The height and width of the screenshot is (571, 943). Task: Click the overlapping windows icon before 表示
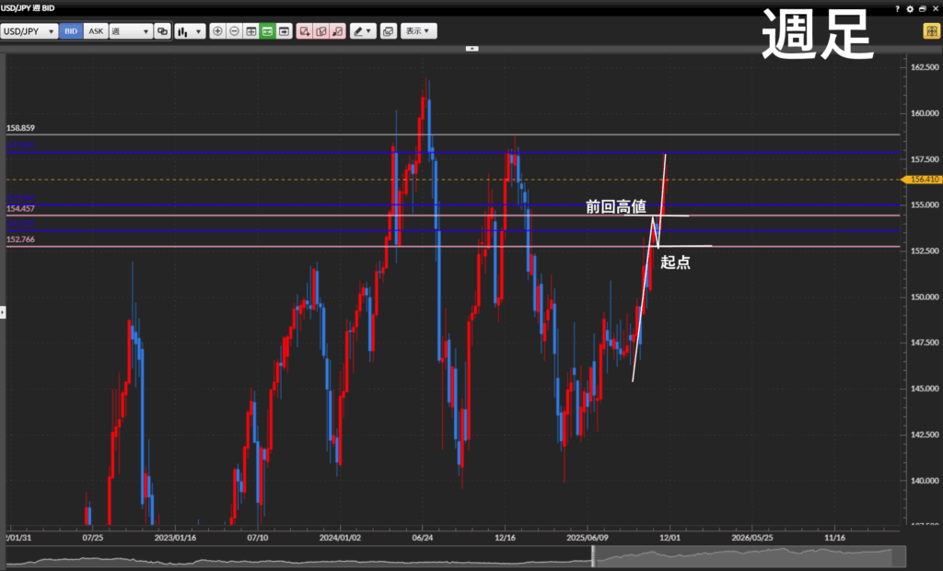(x=389, y=31)
